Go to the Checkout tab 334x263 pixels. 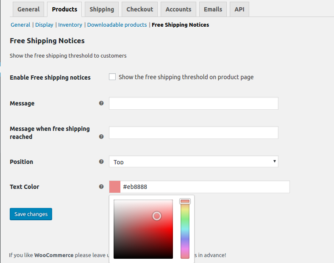139,9
